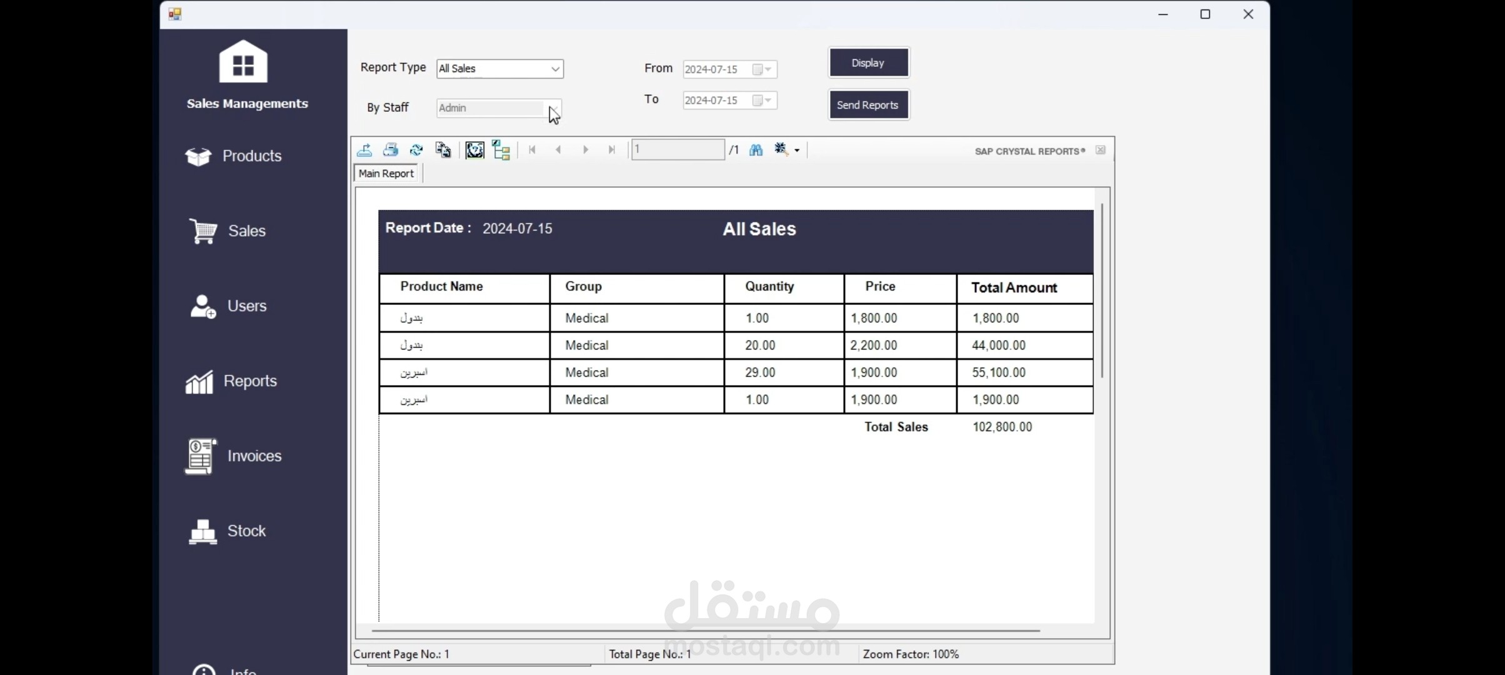Viewport: 1505px width, 675px height.
Task: Expand the Report Type combo box
Action: coord(555,69)
